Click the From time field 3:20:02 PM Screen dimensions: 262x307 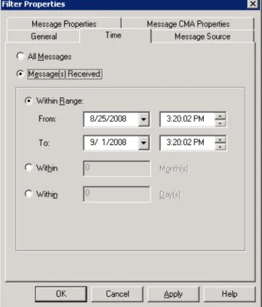pos(187,119)
